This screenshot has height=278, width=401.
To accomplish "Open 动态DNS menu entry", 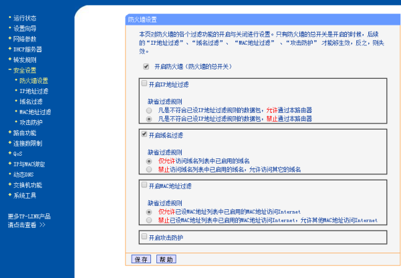I will (x=23, y=174).
